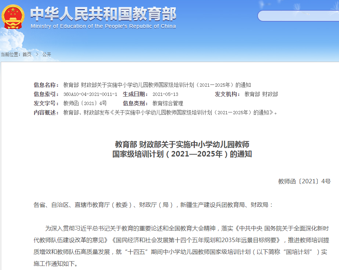Image resolution: width=339 pixels, height=270 pixels.
Task: Click the 中华人民共和国教育部 site title
Action: (x=103, y=14)
